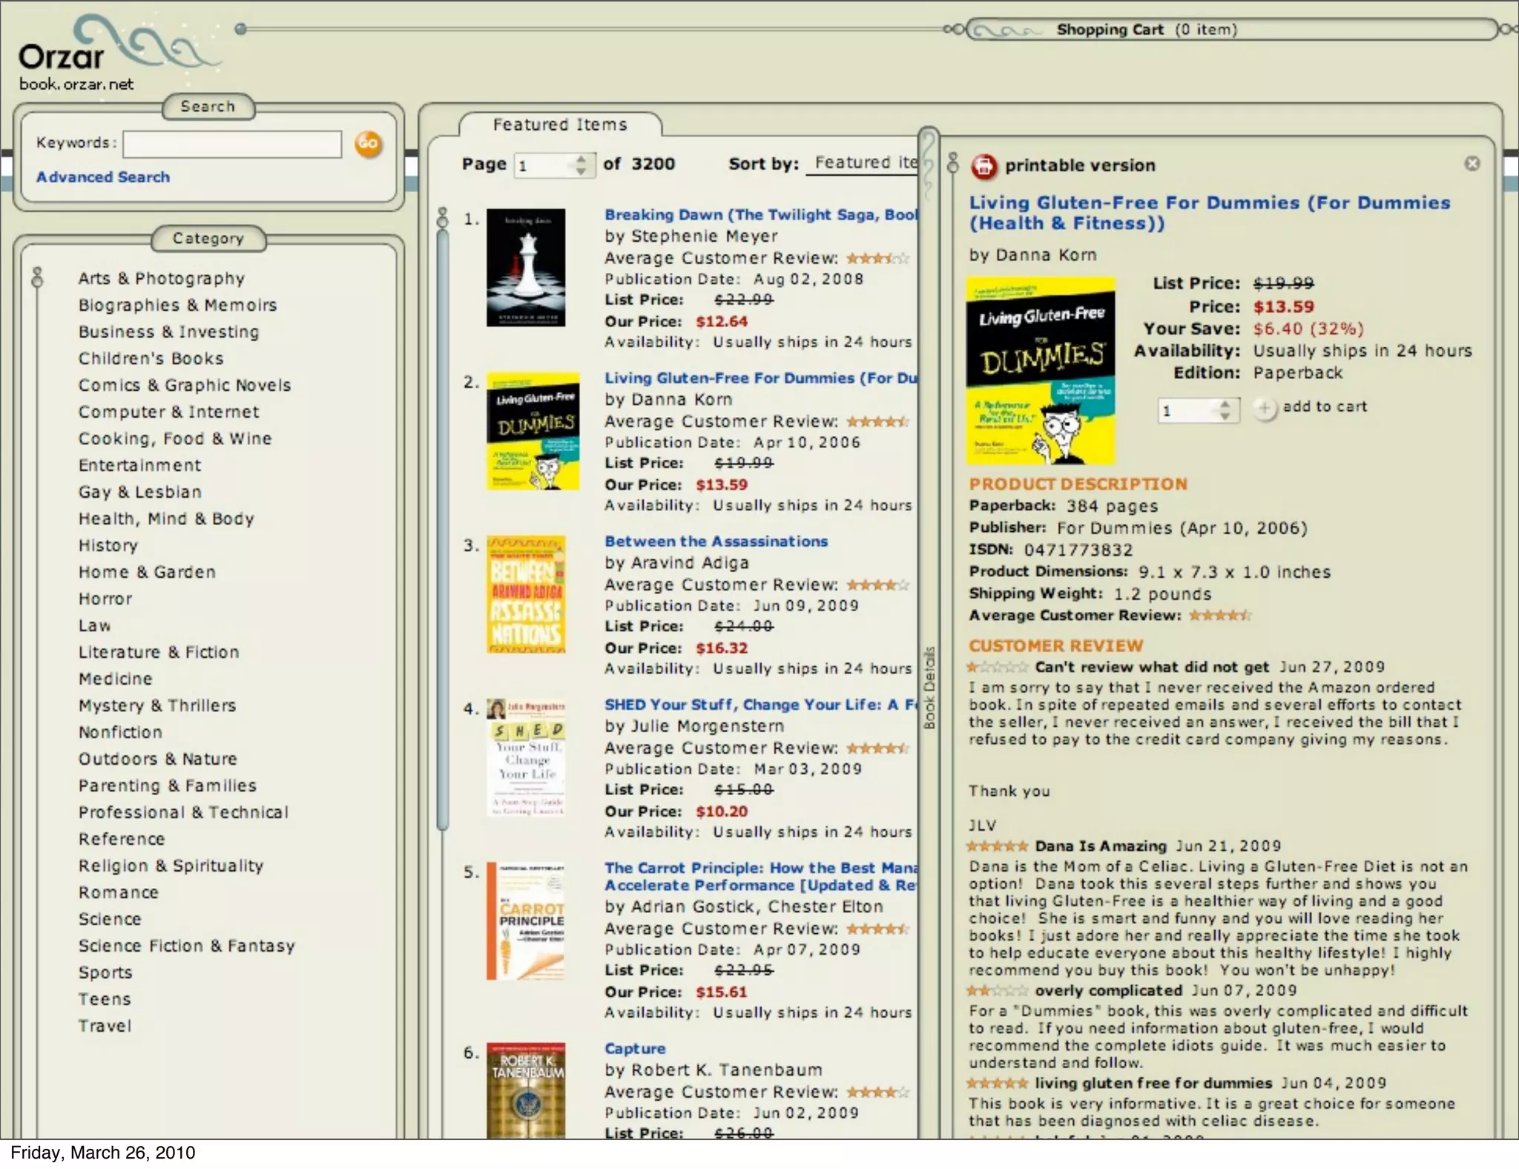Image resolution: width=1519 pixels, height=1169 pixels.
Task: Open Between the Assassinations title link
Action: pyautogui.click(x=716, y=541)
